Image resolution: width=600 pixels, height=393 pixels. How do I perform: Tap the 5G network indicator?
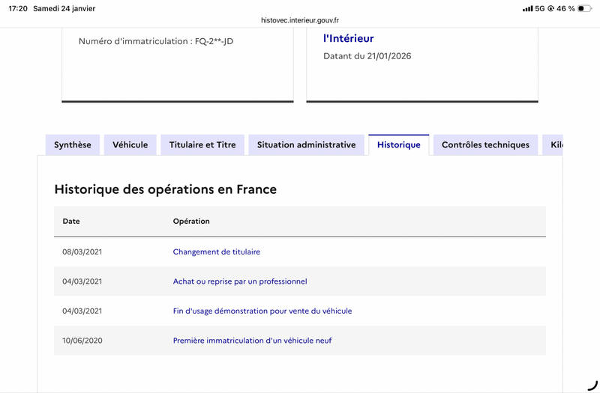click(540, 8)
